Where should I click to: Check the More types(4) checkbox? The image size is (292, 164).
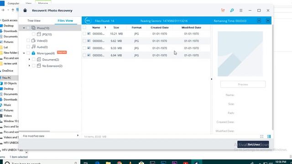point(28,53)
